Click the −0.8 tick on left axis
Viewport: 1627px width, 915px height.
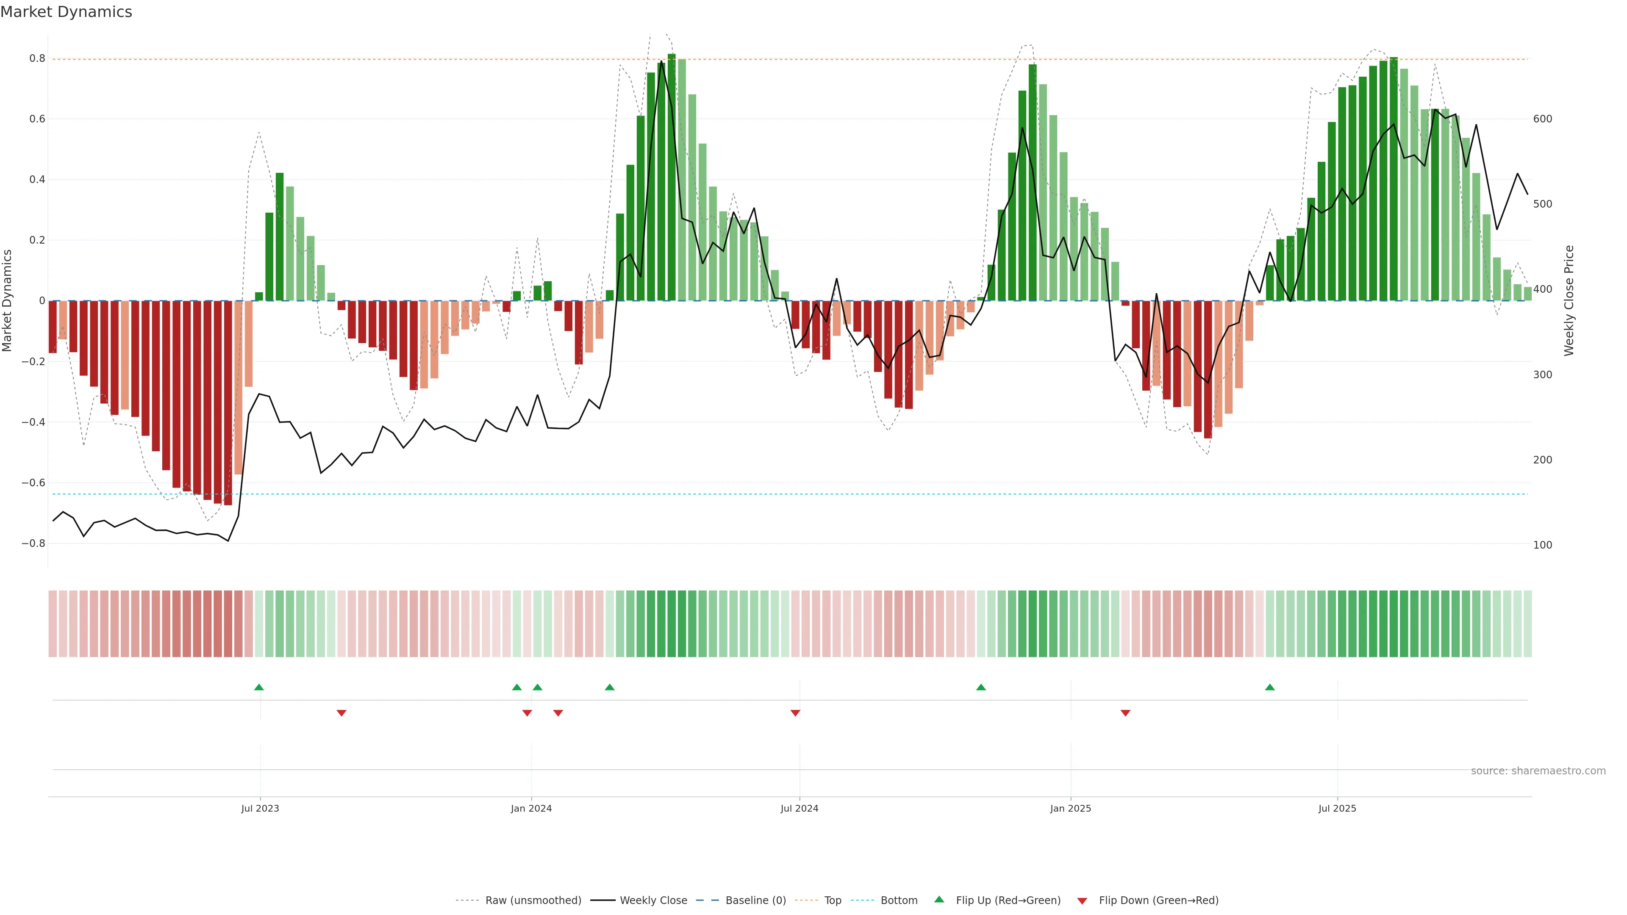tap(33, 543)
